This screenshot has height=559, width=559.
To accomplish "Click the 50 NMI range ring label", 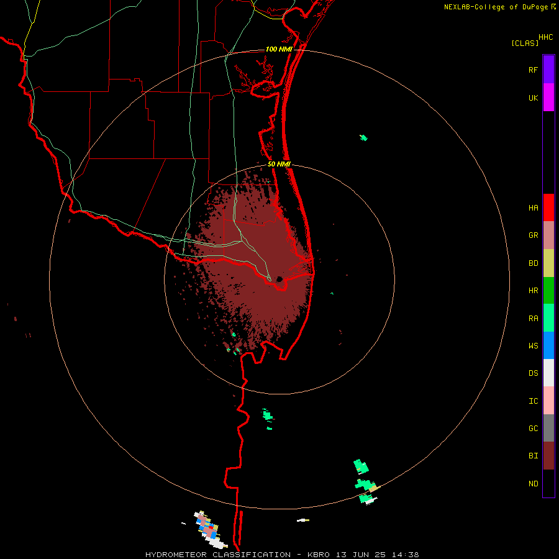I will 279,164.
